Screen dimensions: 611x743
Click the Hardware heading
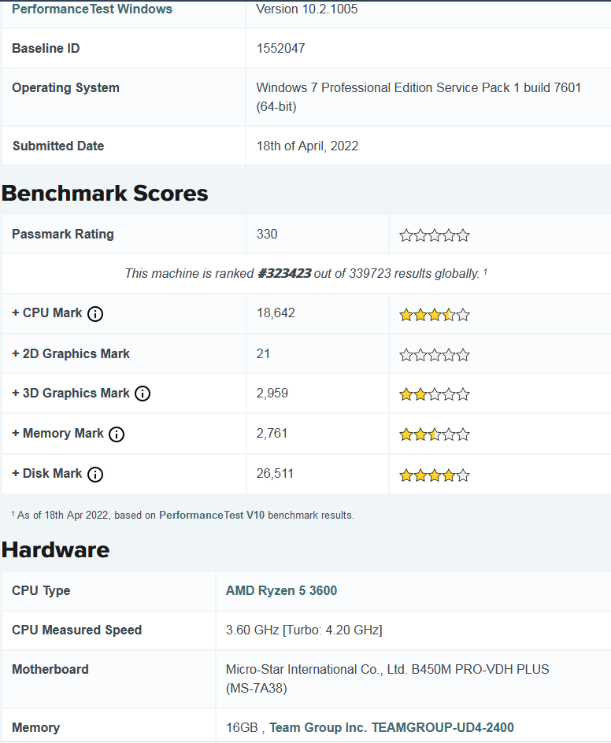tap(55, 549)
